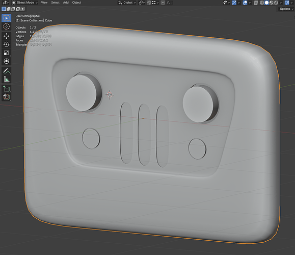Viewport: 295px width, 255px height.
Task: Select the Scale tool
Action: [x=7, y=53]
